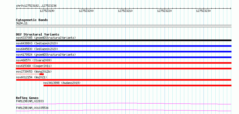
Task: Open gene FAM129B|NM_022833 label
Action: click(x=30, y=101)
